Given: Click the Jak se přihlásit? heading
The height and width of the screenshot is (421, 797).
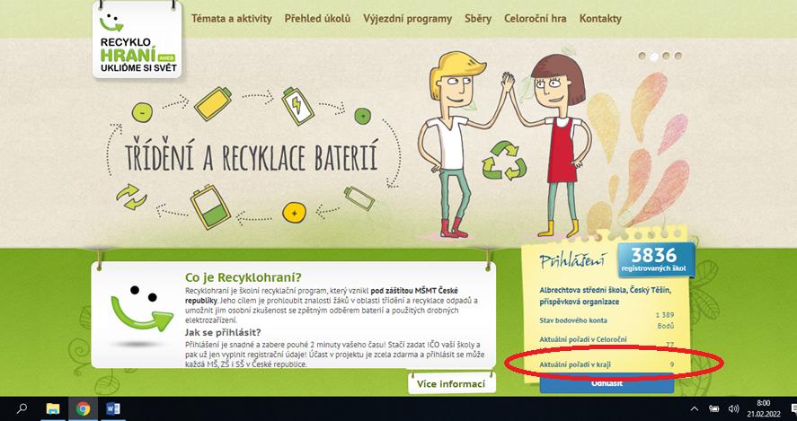Looking at the screenshot, I should [x=223, y=333].
